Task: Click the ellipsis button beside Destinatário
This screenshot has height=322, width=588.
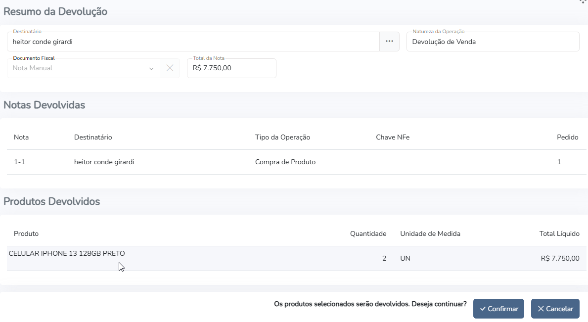Action: [389, 42]
